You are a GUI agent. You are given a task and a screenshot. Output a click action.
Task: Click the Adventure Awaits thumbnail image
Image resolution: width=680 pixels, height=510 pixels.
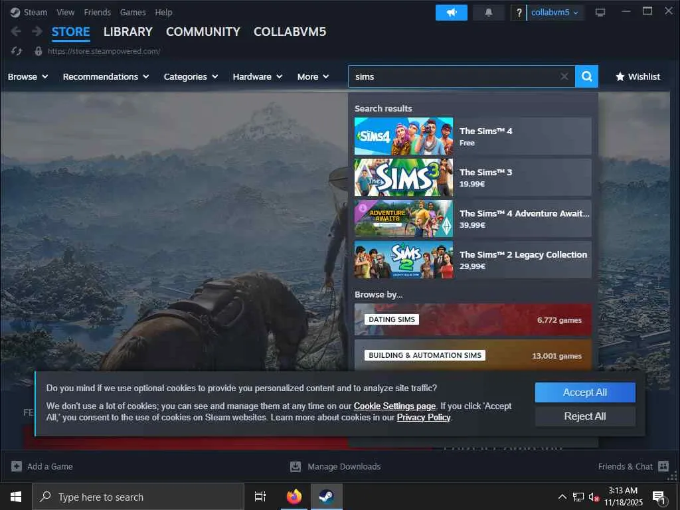[404, 218]
